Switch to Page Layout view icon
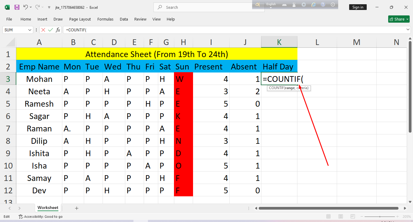This screenshot has height=222, width=413. click(340, 217)
